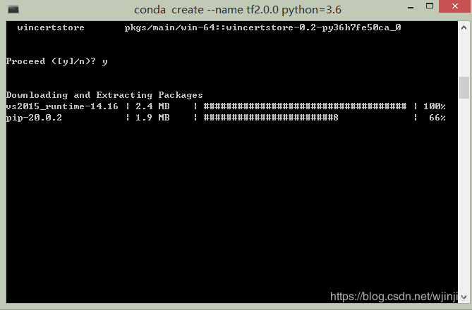
Task: Click the vertical scrollbar thumb
Action: coord(464,88)
